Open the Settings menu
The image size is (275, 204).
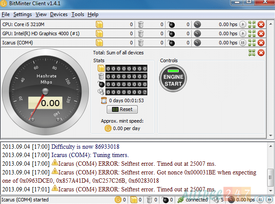click(x=23, y=14)
